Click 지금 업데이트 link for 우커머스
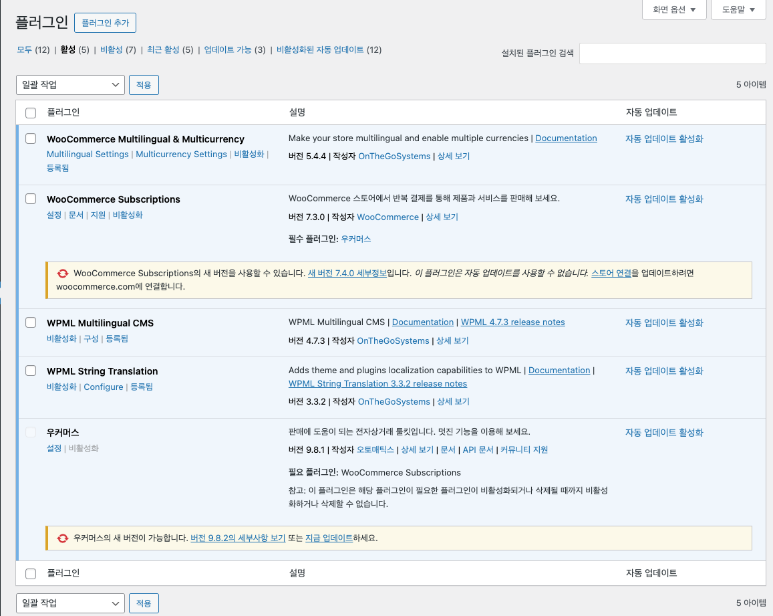Viewport: 773px width, 616px height. point(329,538)
